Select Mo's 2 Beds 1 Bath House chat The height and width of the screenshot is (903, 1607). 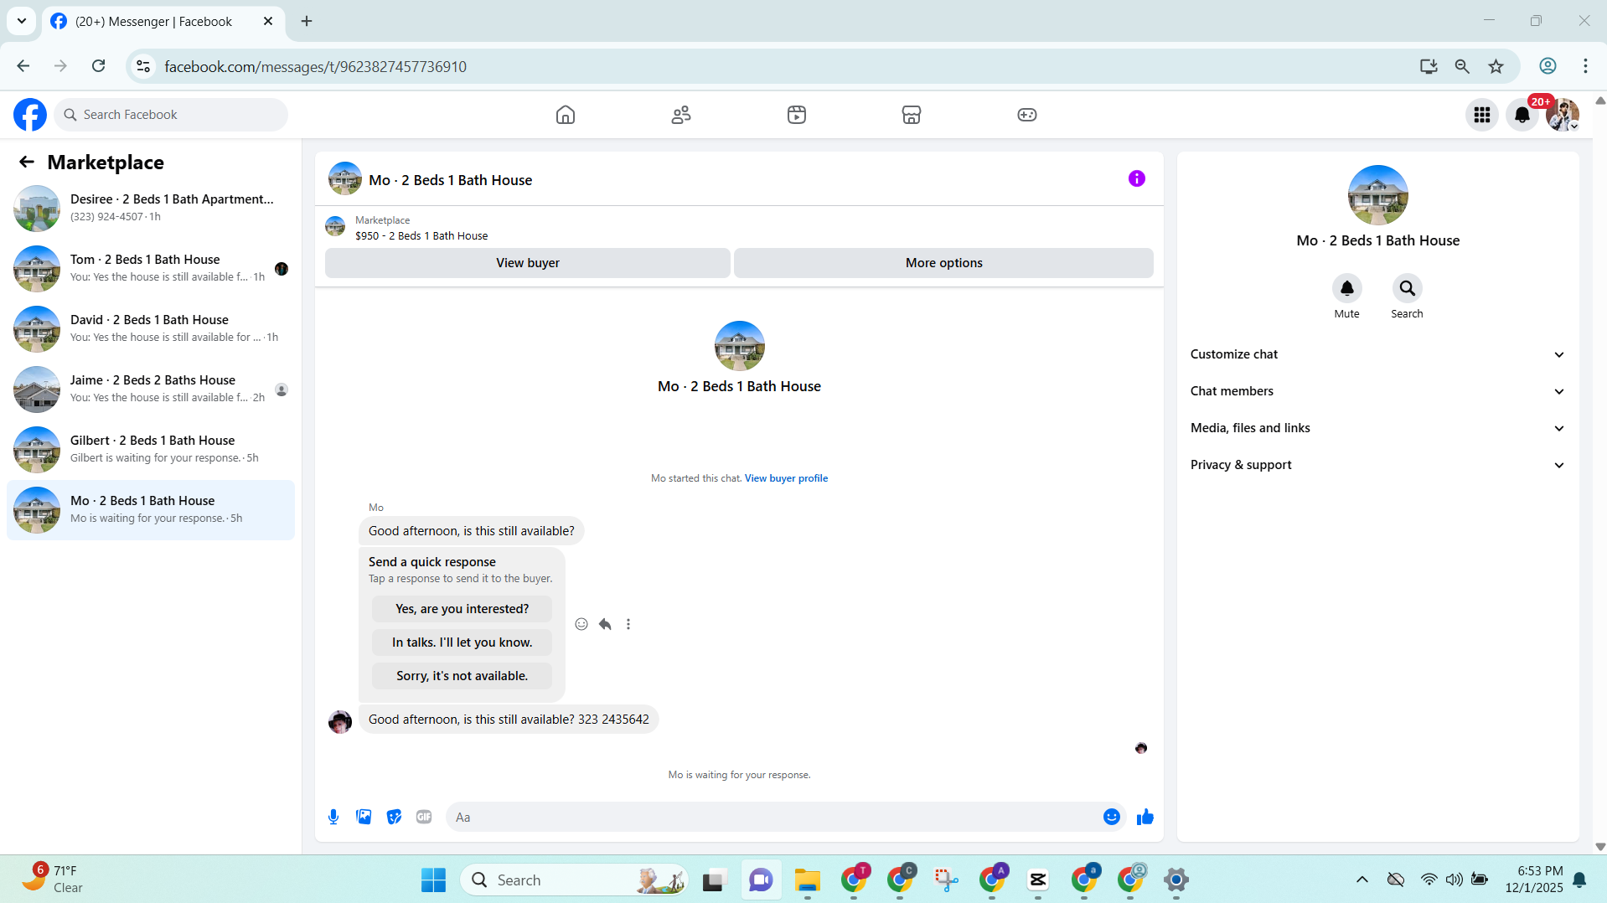pyautogui.click(x=151, y=510)
